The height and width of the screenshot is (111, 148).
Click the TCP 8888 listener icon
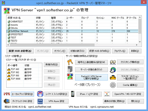click(9, 79)
